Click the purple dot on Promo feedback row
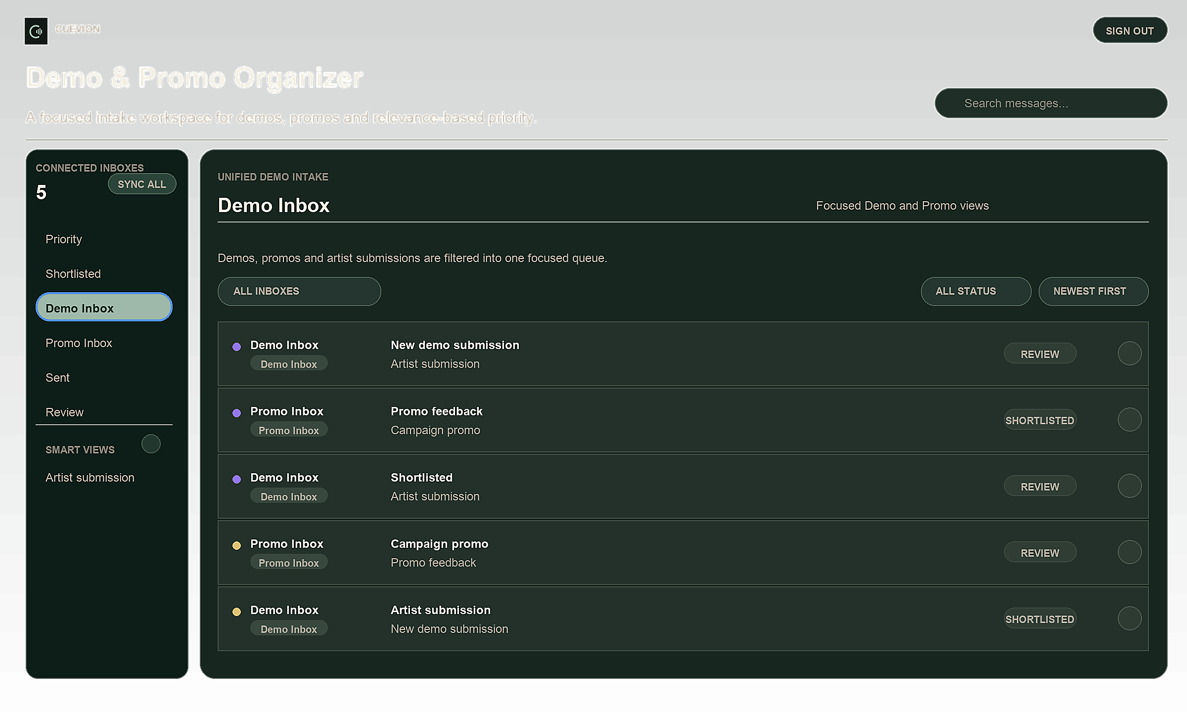The image size is (1187, 712). point(237,413)
